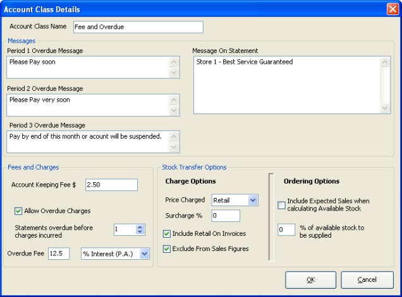The width and height of the screenshot is (402, 297).
Task: Enable Include Expected Sales checkbox
Action: coord(282,206)
